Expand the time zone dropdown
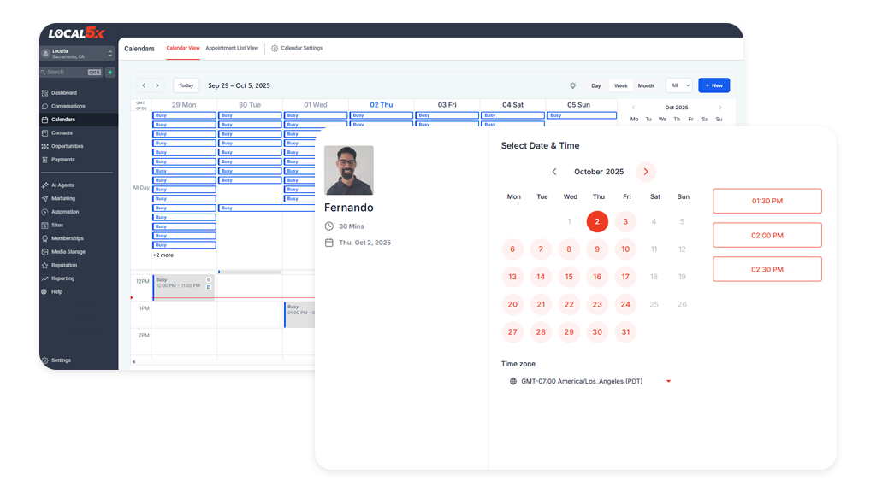 point(669,381)
